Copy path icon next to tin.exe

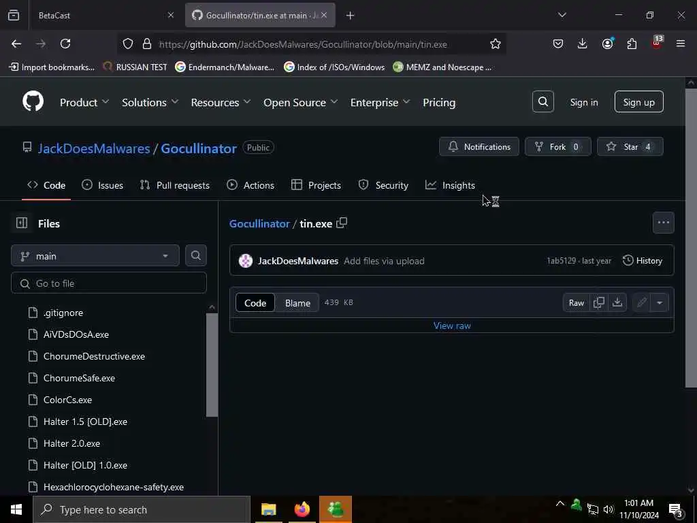click(342, 223)
